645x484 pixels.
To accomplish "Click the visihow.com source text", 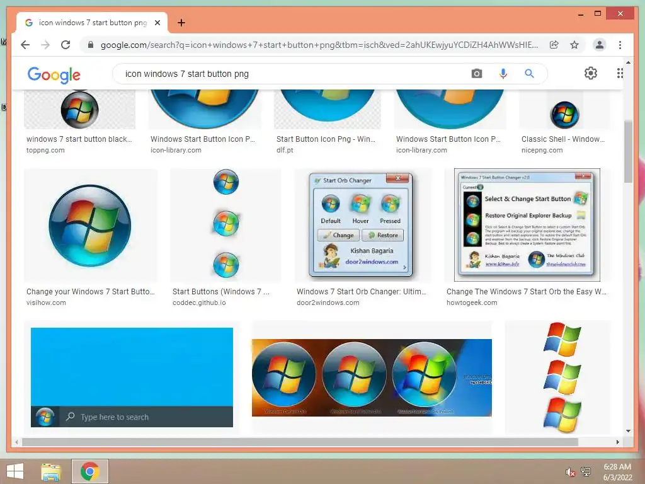I will tap(46, 302).
